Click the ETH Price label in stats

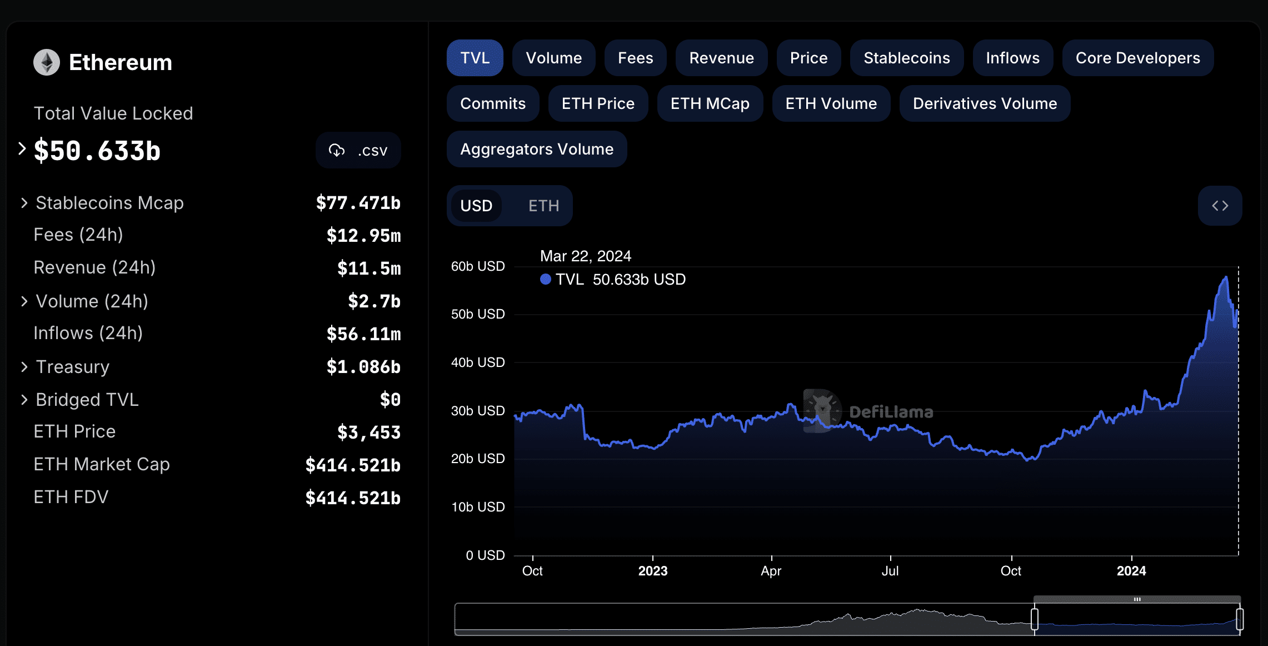coord(74,431)
